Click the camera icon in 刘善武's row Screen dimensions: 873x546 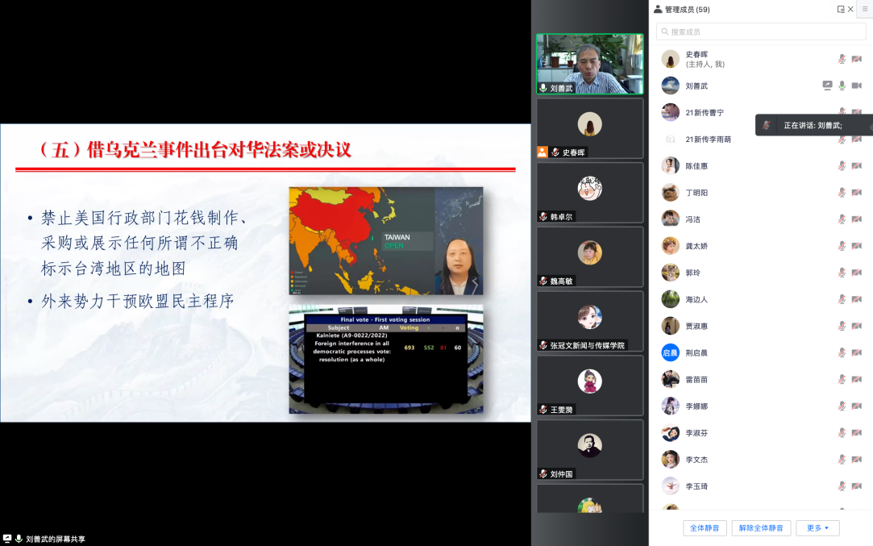[856, 85]
